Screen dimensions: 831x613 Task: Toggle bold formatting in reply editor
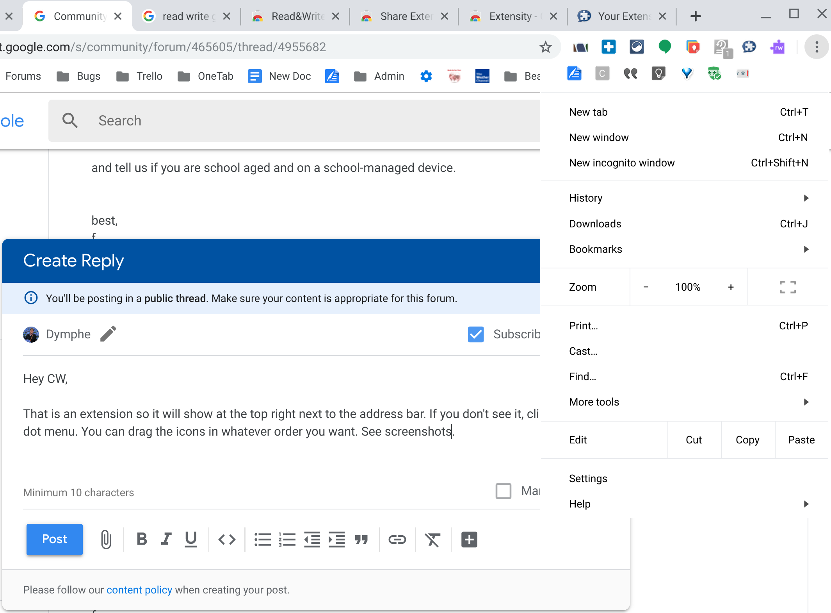[x=142, y=539]
